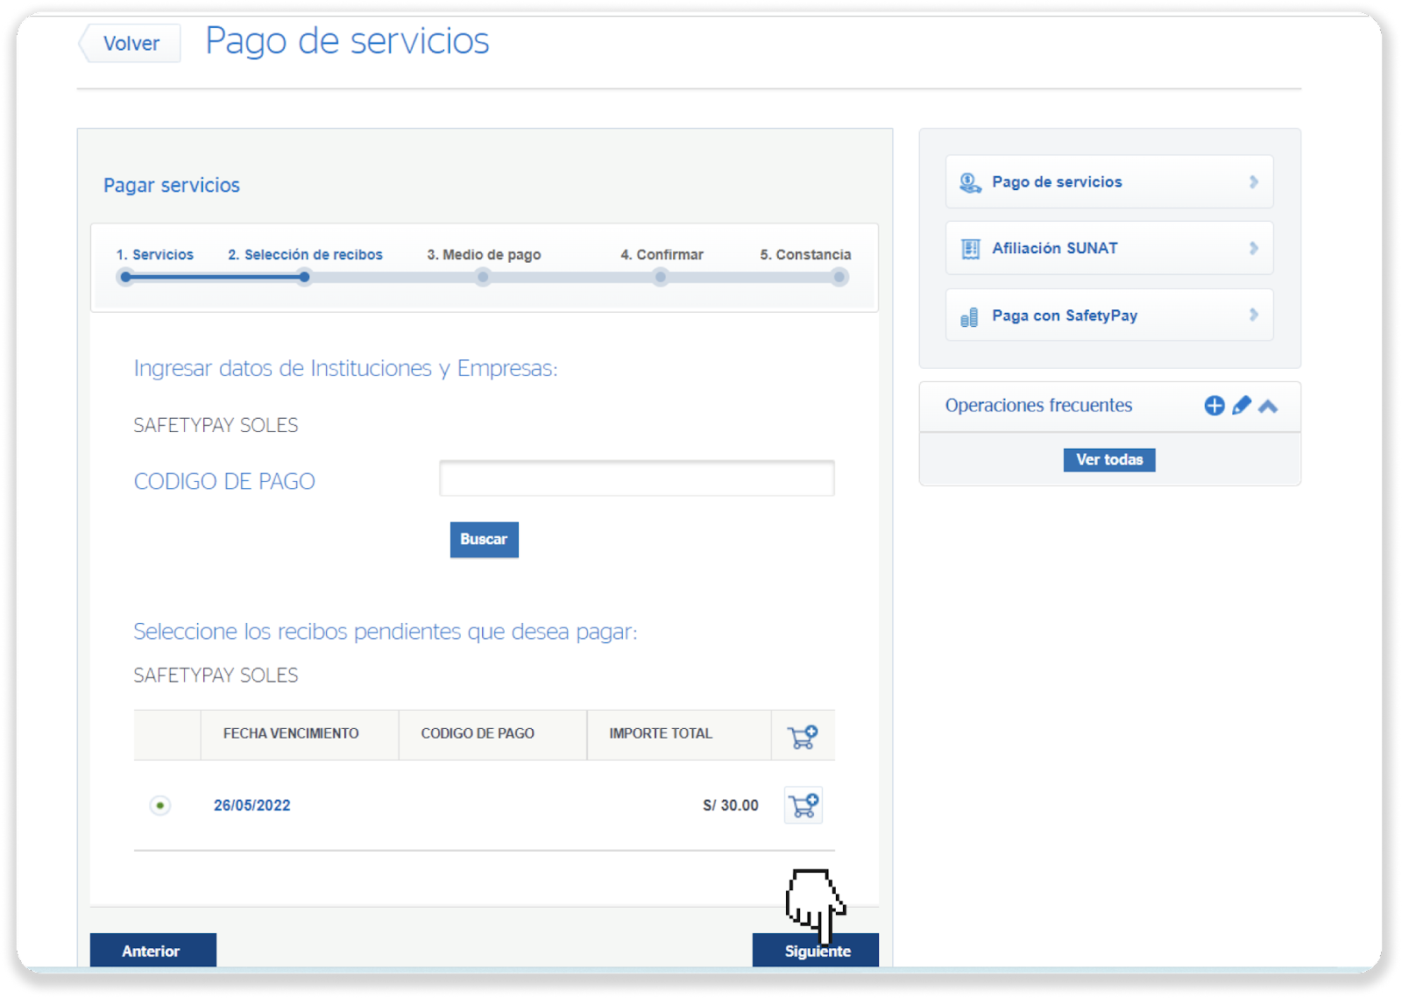Click the Paga con SafetyPay icon
This screenshot has width=1402, height=998.
pyautogui.click(x=969, y=316)
